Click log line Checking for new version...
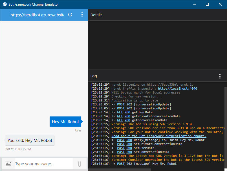 (x=136, y=96)
